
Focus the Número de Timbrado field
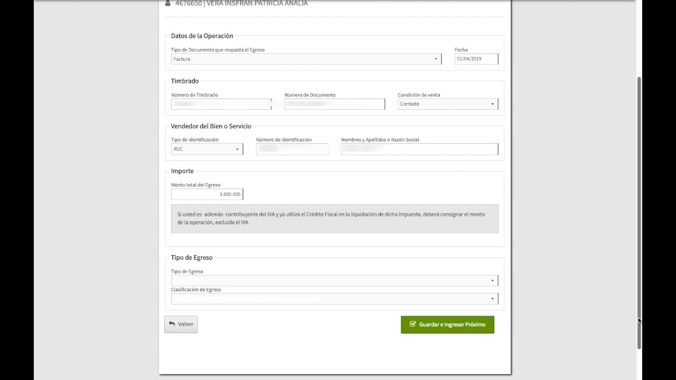[x=221, y=104]
